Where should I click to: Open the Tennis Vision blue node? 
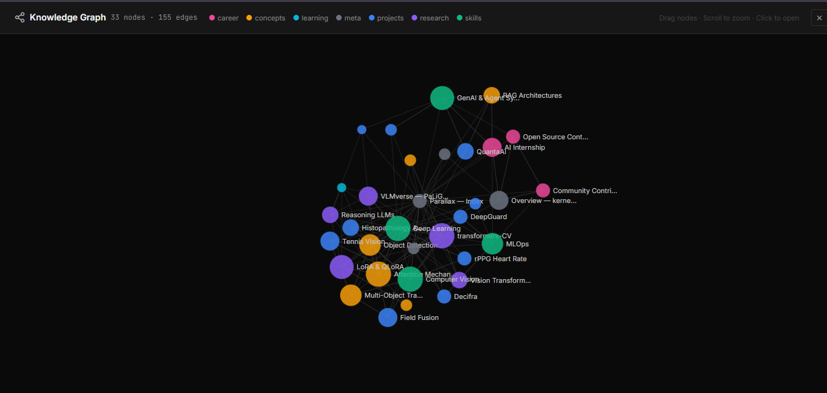[x=330, y=241]
